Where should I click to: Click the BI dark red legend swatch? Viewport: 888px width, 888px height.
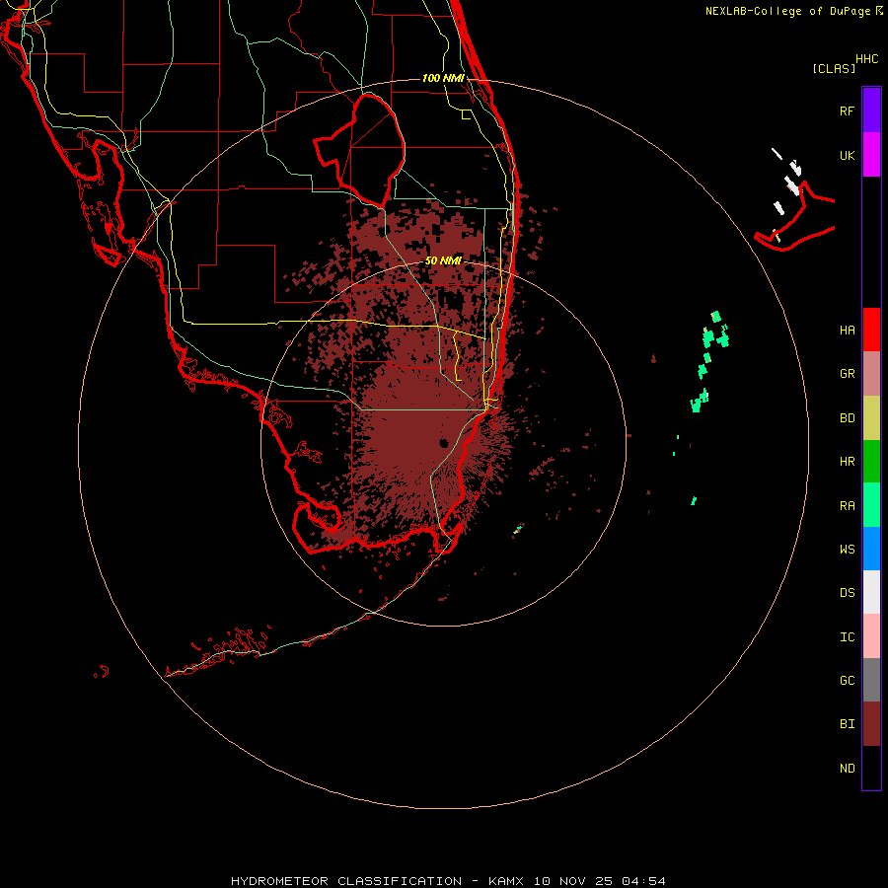[x=871, y=724]
